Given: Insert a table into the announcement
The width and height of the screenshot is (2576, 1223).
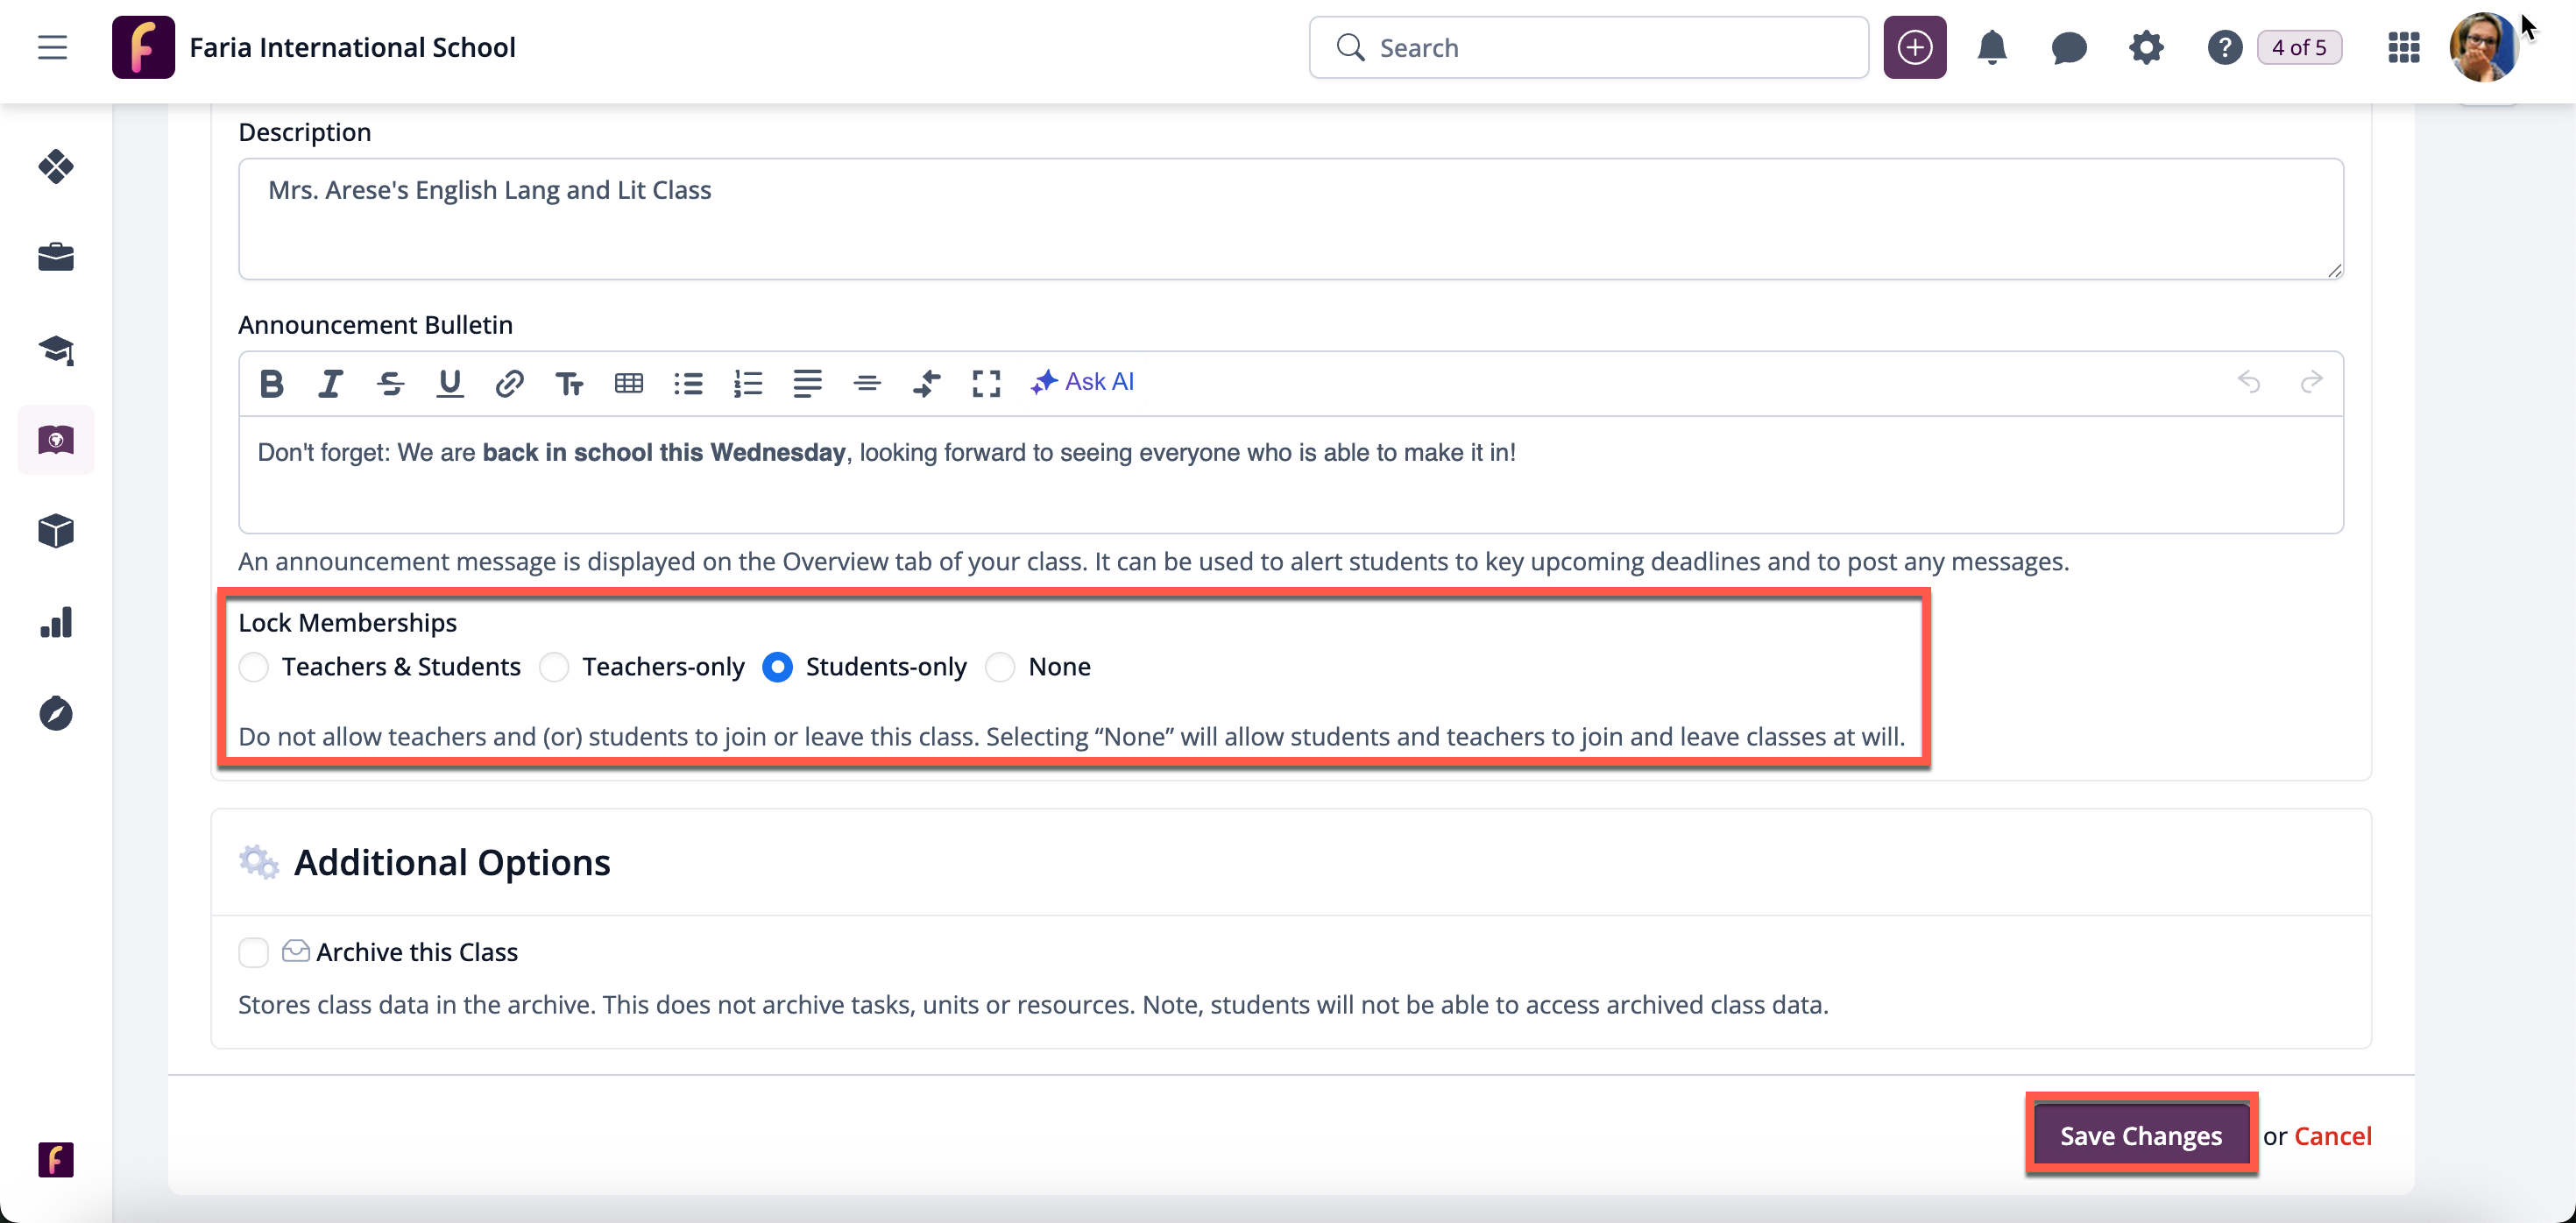Looking at the screenshot, I should point(628,383).
